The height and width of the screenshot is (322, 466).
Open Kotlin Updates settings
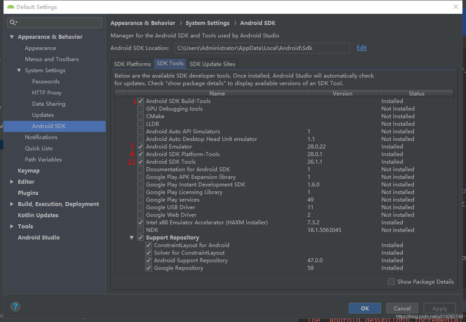(38, 215)
